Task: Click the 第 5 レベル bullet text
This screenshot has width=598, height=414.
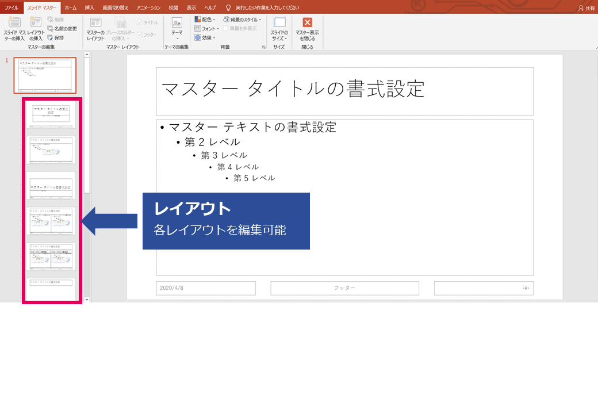Action: pyautogui.click(x=254, y=178)
